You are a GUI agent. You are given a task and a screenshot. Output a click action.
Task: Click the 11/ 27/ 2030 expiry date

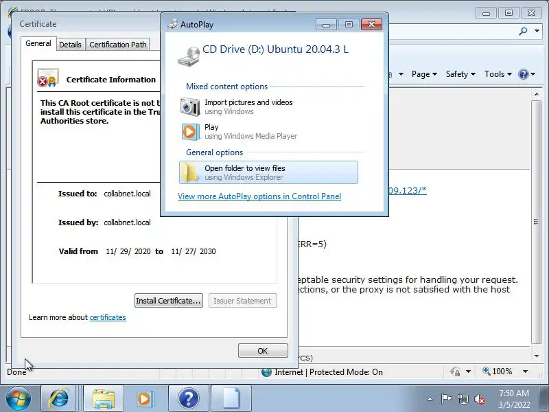pyautogui.click(x=194, y=251)
